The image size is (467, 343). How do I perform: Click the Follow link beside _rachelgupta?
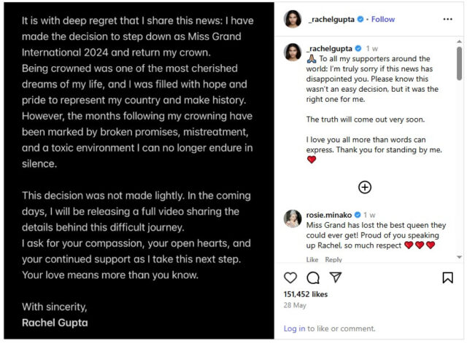(x=383, y=19)
